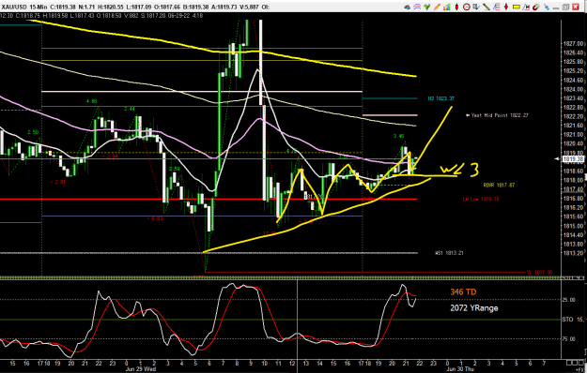Click the RDVR 1817.67 label

[x=499, y=186]
